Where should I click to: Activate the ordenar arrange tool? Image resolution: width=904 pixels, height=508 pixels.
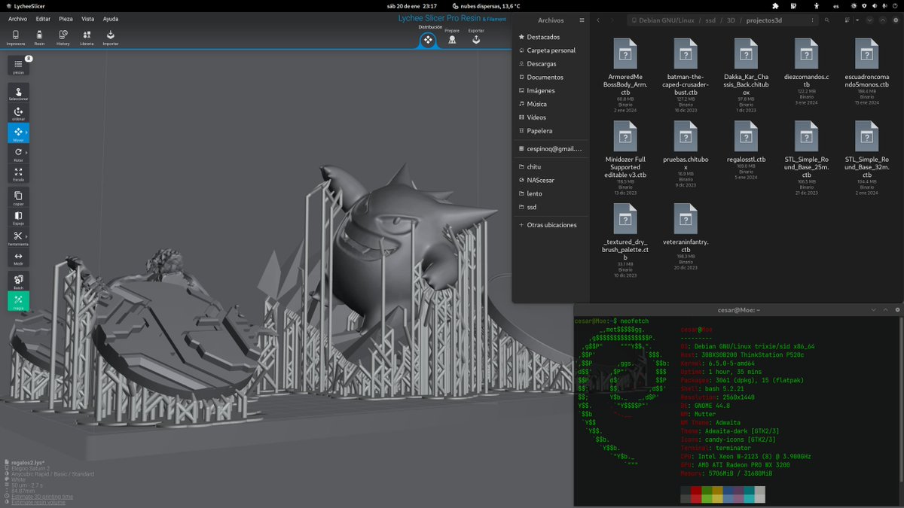[x=18, y=114]
